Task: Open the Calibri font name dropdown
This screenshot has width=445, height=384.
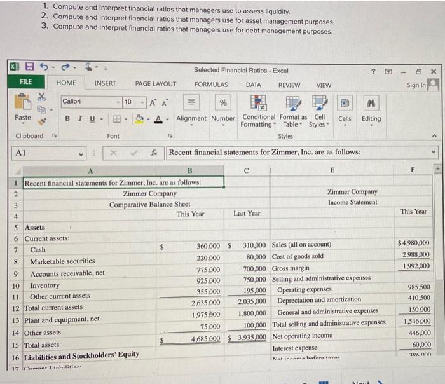Action: [118, 102]
